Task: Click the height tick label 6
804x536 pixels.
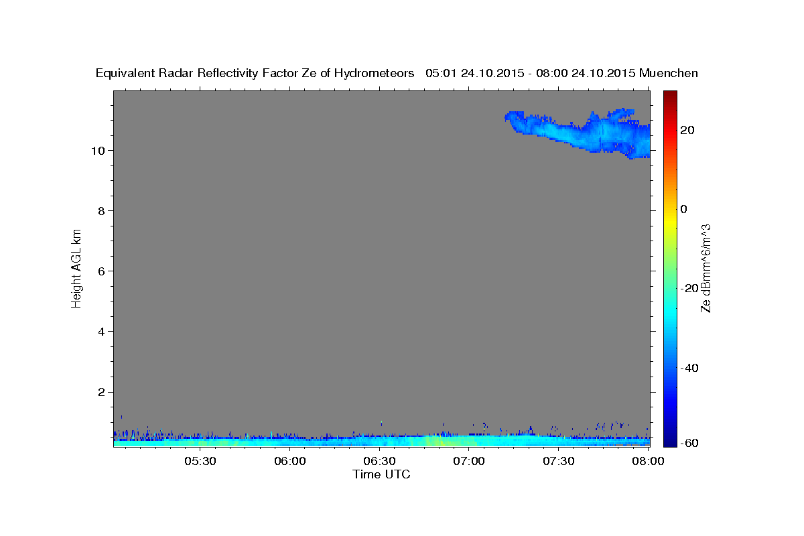Action: pyautogui.click(x=102, y=271)
